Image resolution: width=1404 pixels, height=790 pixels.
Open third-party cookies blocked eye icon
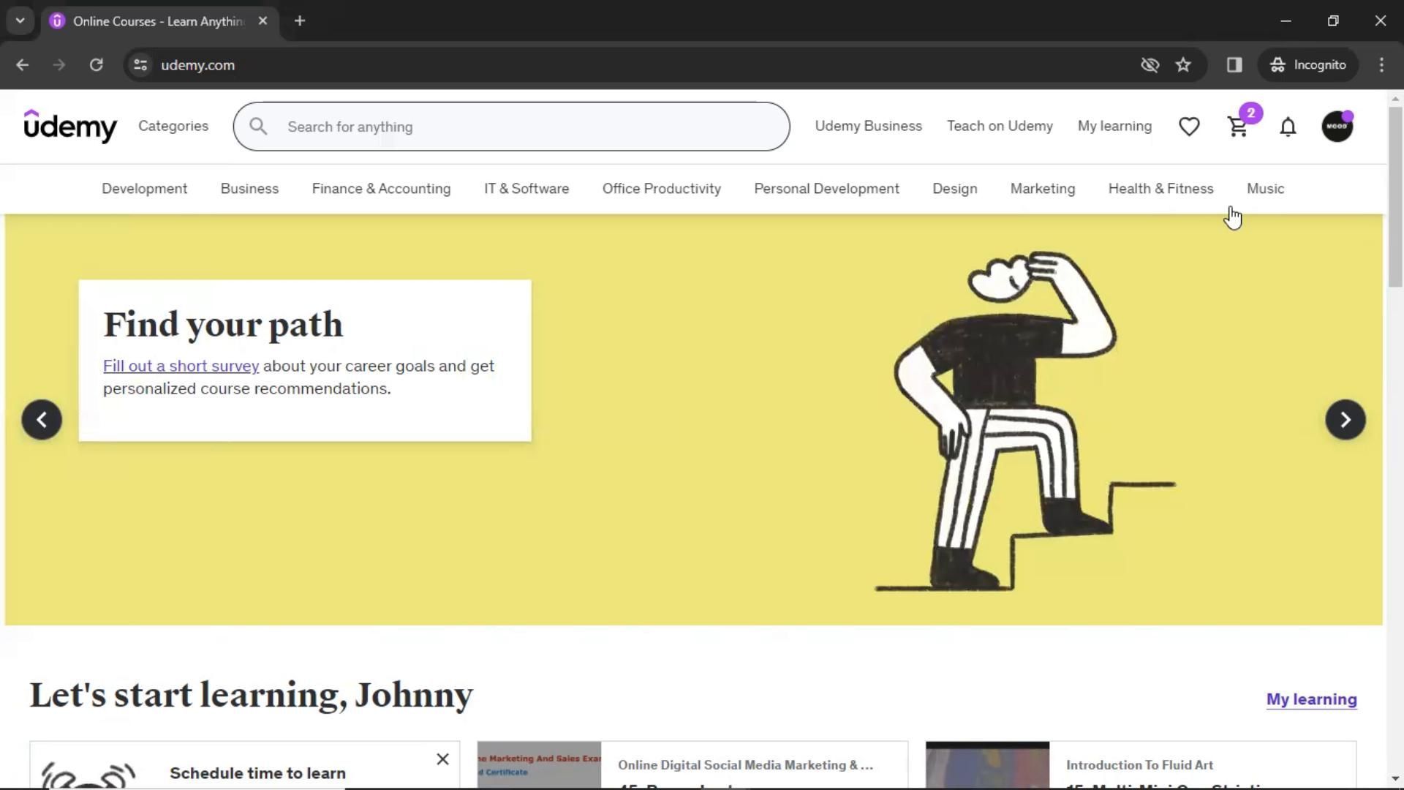1150,65
